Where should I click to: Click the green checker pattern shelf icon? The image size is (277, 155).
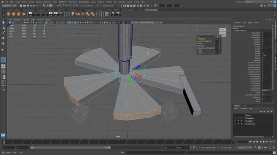pyautogui.click(x=106, y=14)
